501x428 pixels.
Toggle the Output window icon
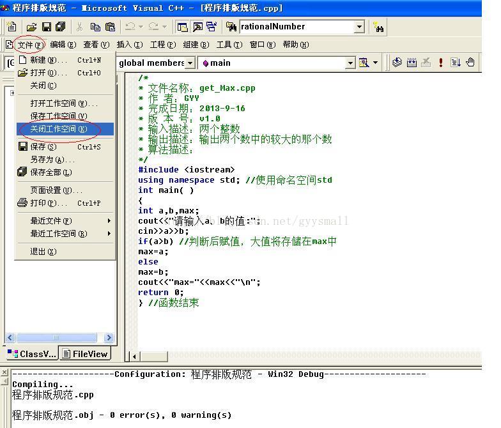pos(197,27)
